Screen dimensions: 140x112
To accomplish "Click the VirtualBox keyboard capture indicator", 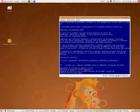I will (x=118, y=76).
